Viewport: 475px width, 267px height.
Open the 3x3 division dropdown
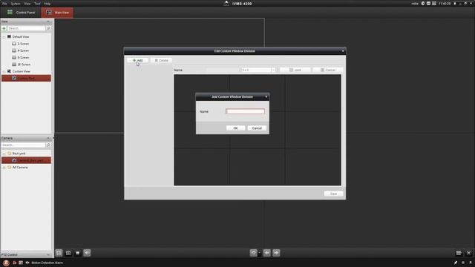pyautogui.click(x=273, y=70)
